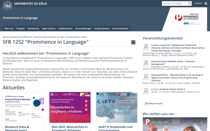Image resolution: width=210 pixels, height=131 pixels.
Task: Click the 18 JUN date badge for Research Data & Methods
Action: (146, 63)
